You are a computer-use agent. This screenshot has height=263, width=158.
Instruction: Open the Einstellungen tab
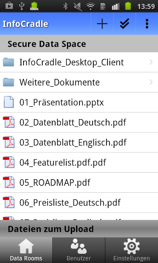coord(132,250)
